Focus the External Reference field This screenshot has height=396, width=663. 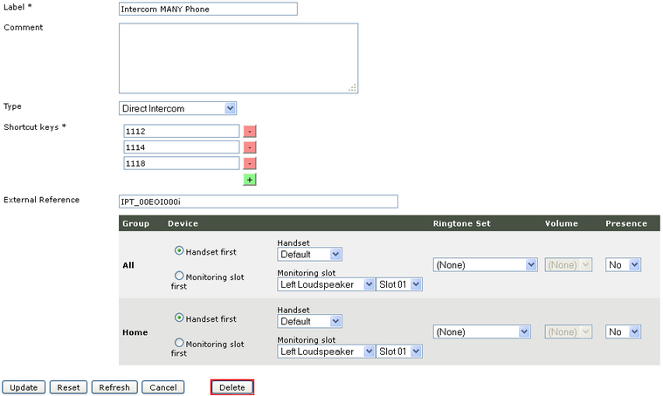[x=259, y=201]
